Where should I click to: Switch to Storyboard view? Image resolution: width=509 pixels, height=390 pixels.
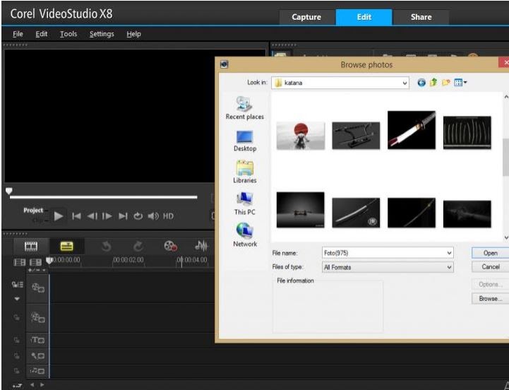tap(31, 247)
